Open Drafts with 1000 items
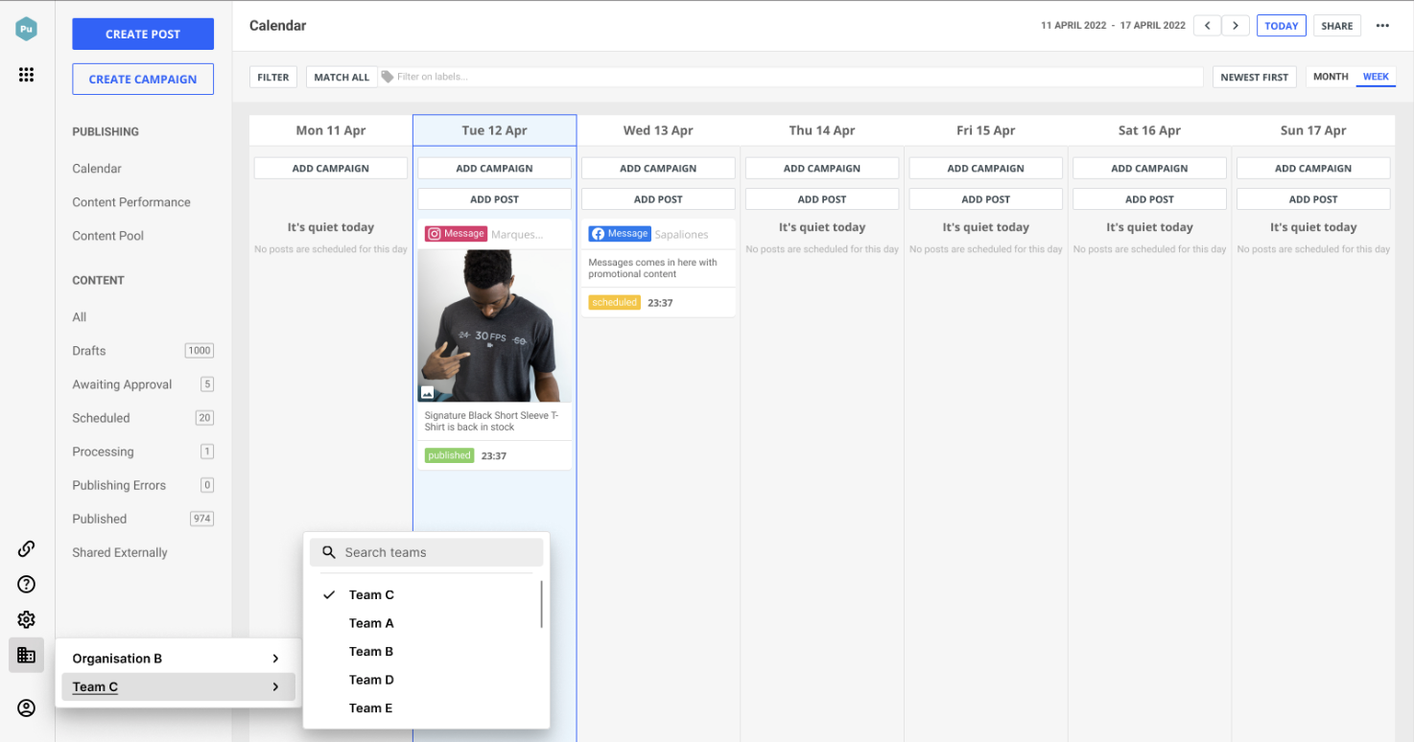Viewport: 1414px width, 742px height. [143, 351]
